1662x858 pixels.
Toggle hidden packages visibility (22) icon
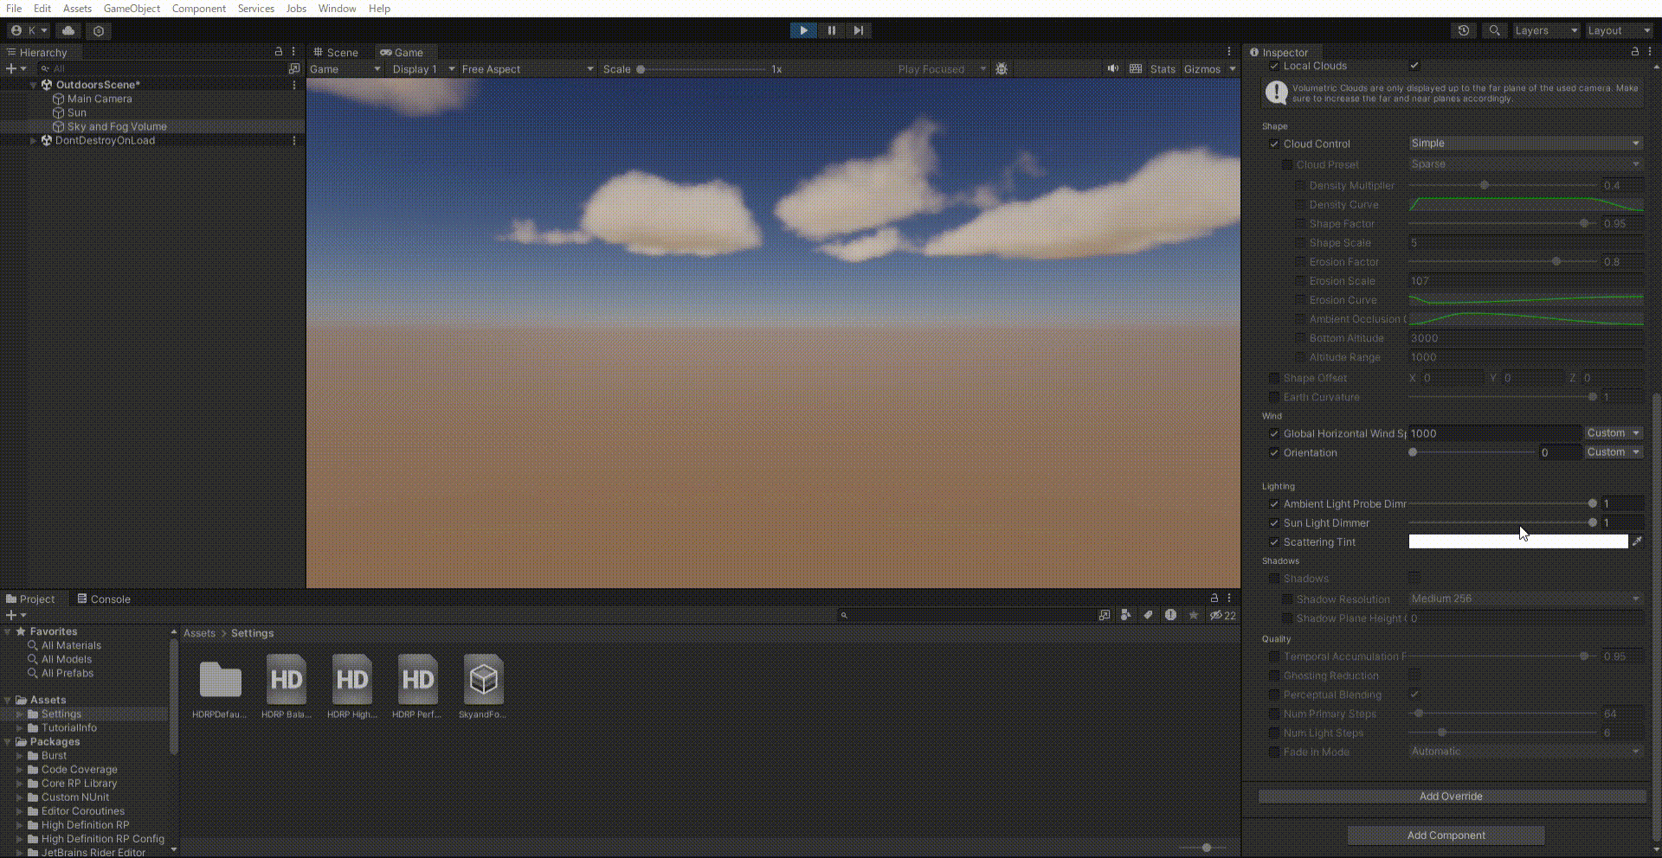1222,615
